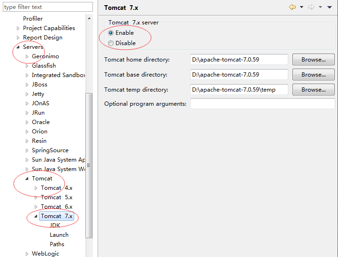The width and height of the screenshot is (338, 257).
Task: Select Project Capabilities tree item
Action: coord(49,28)
